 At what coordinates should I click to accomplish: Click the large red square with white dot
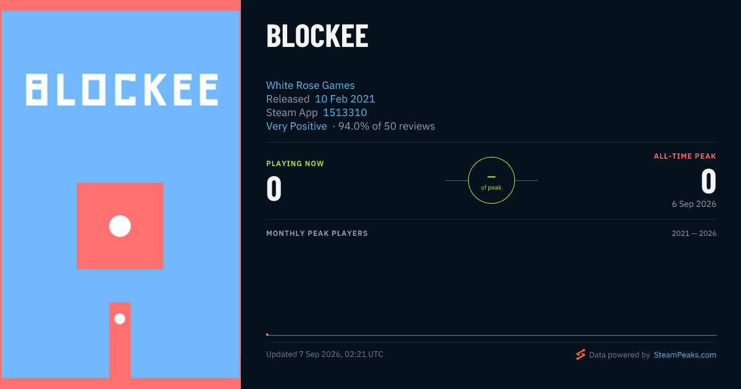[120, 226]
